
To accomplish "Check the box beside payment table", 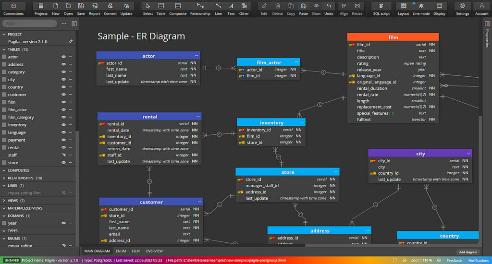I will [x=4, y=140].
